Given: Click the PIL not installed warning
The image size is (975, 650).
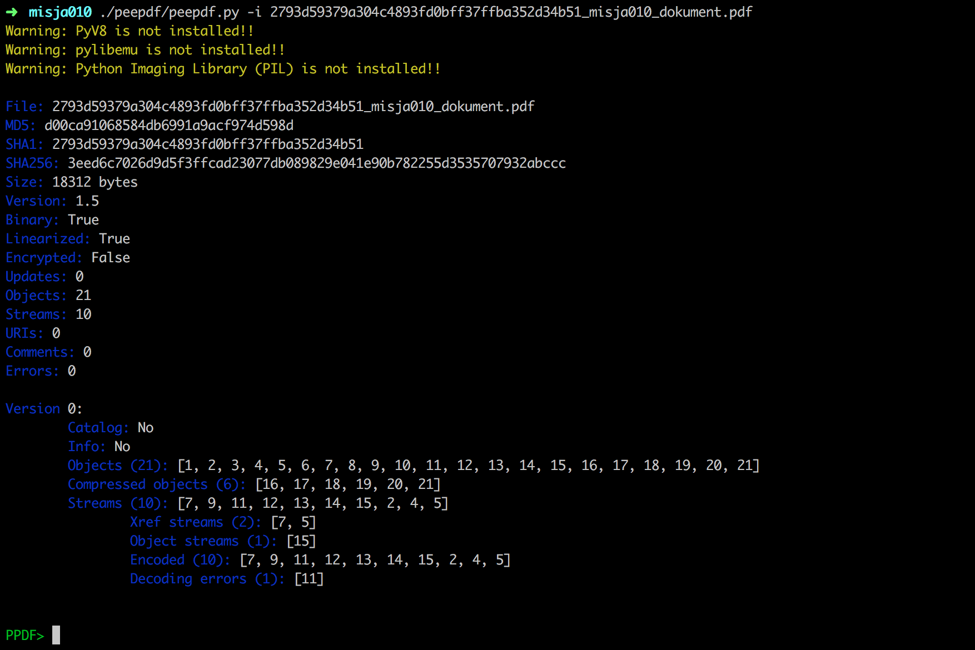Looking at the screenshot, I should (223, 69).
